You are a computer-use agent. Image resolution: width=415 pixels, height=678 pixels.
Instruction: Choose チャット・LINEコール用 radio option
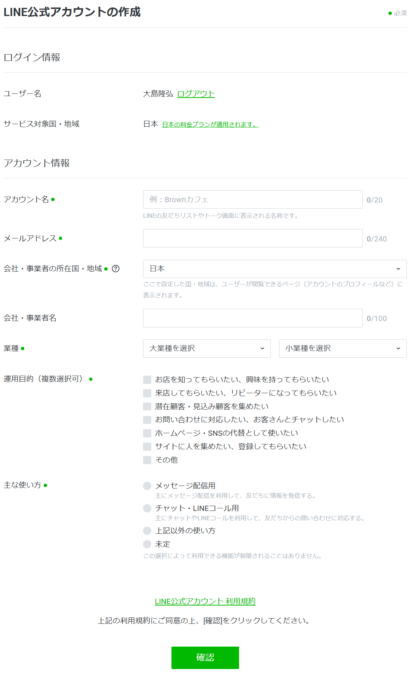click(x=147, y=508)
